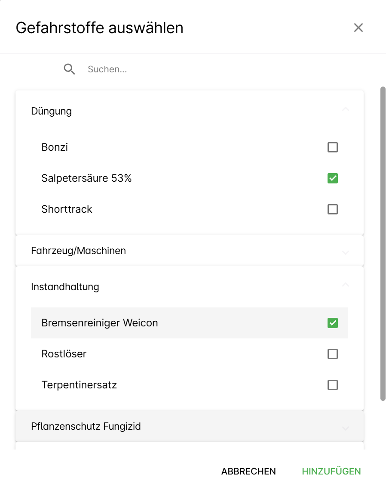The width and height of the screenshot is (386, 490).
Task: Collapse the Instandhaltung section chevron
Action: coord(345,285)
